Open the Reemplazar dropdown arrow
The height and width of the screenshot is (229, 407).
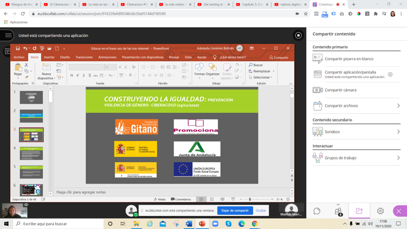[x=274, y=71]
